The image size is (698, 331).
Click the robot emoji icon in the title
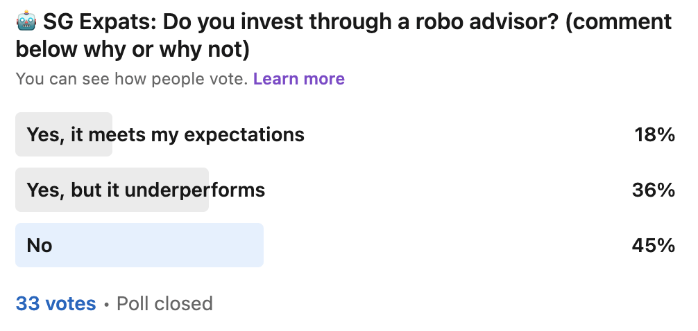click(x=26, y=22)
